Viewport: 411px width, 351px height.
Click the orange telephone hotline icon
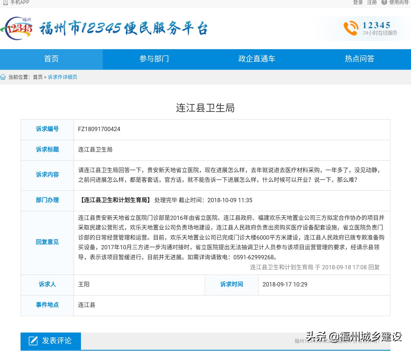[350, 28]
